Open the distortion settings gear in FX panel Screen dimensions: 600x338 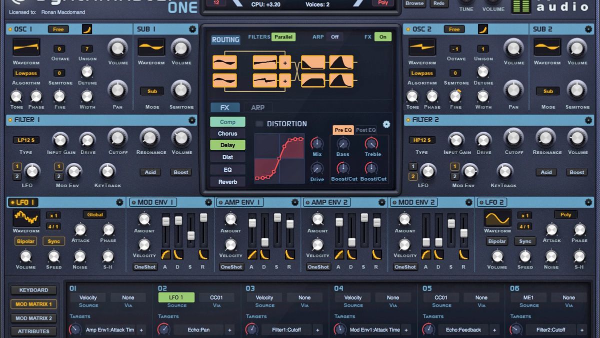click(385, 124)
